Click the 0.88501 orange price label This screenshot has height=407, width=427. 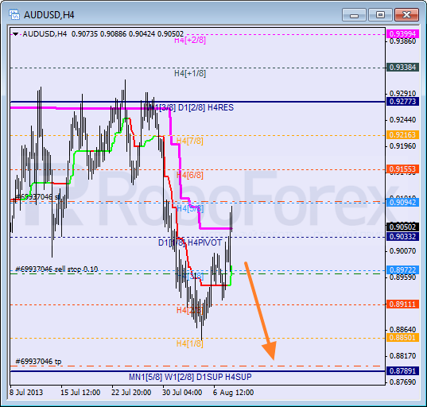(x=402, y=338)
